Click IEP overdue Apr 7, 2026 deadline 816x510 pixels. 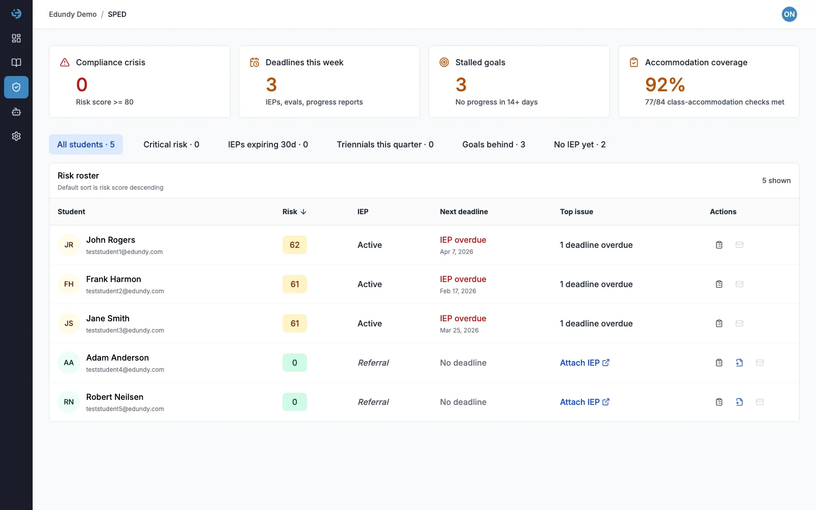[x=463, y=245]
